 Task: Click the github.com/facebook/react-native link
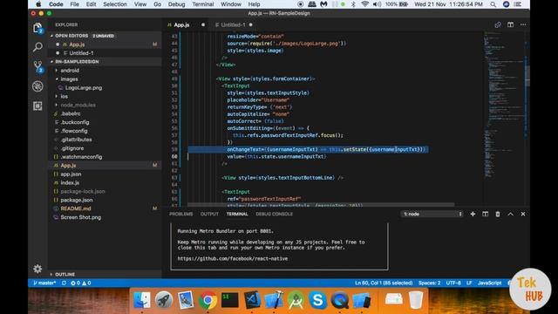pos(233,258)
